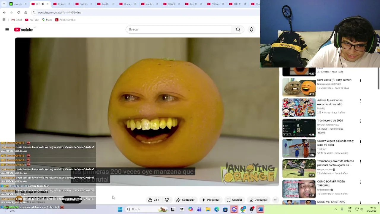
Task: Switch to the 'maceta' tab
Action: tap(18, 4)
